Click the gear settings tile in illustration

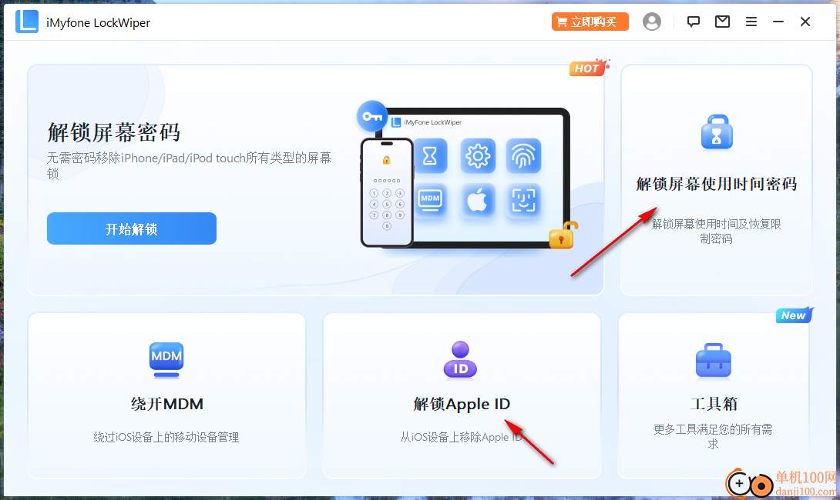pos(478,156)
